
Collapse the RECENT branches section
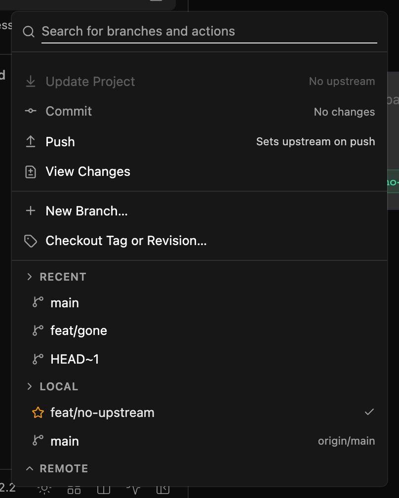click(x=30, y=277)
